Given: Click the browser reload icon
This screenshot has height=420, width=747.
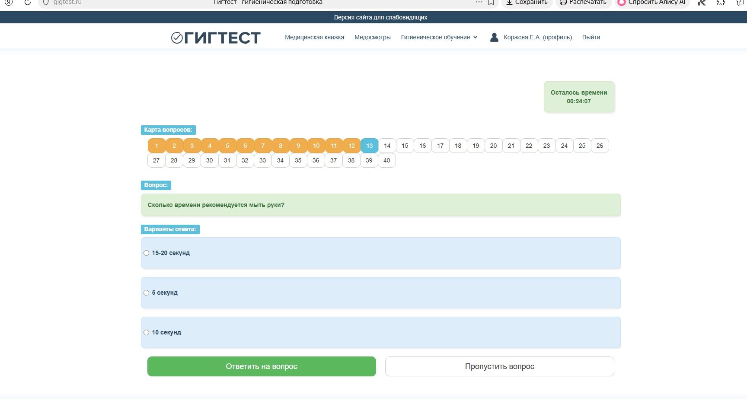Looking at the screenshot, I should [x=28, y=2].
